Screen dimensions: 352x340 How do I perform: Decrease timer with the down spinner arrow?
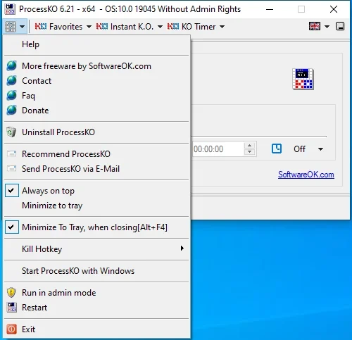250,152
